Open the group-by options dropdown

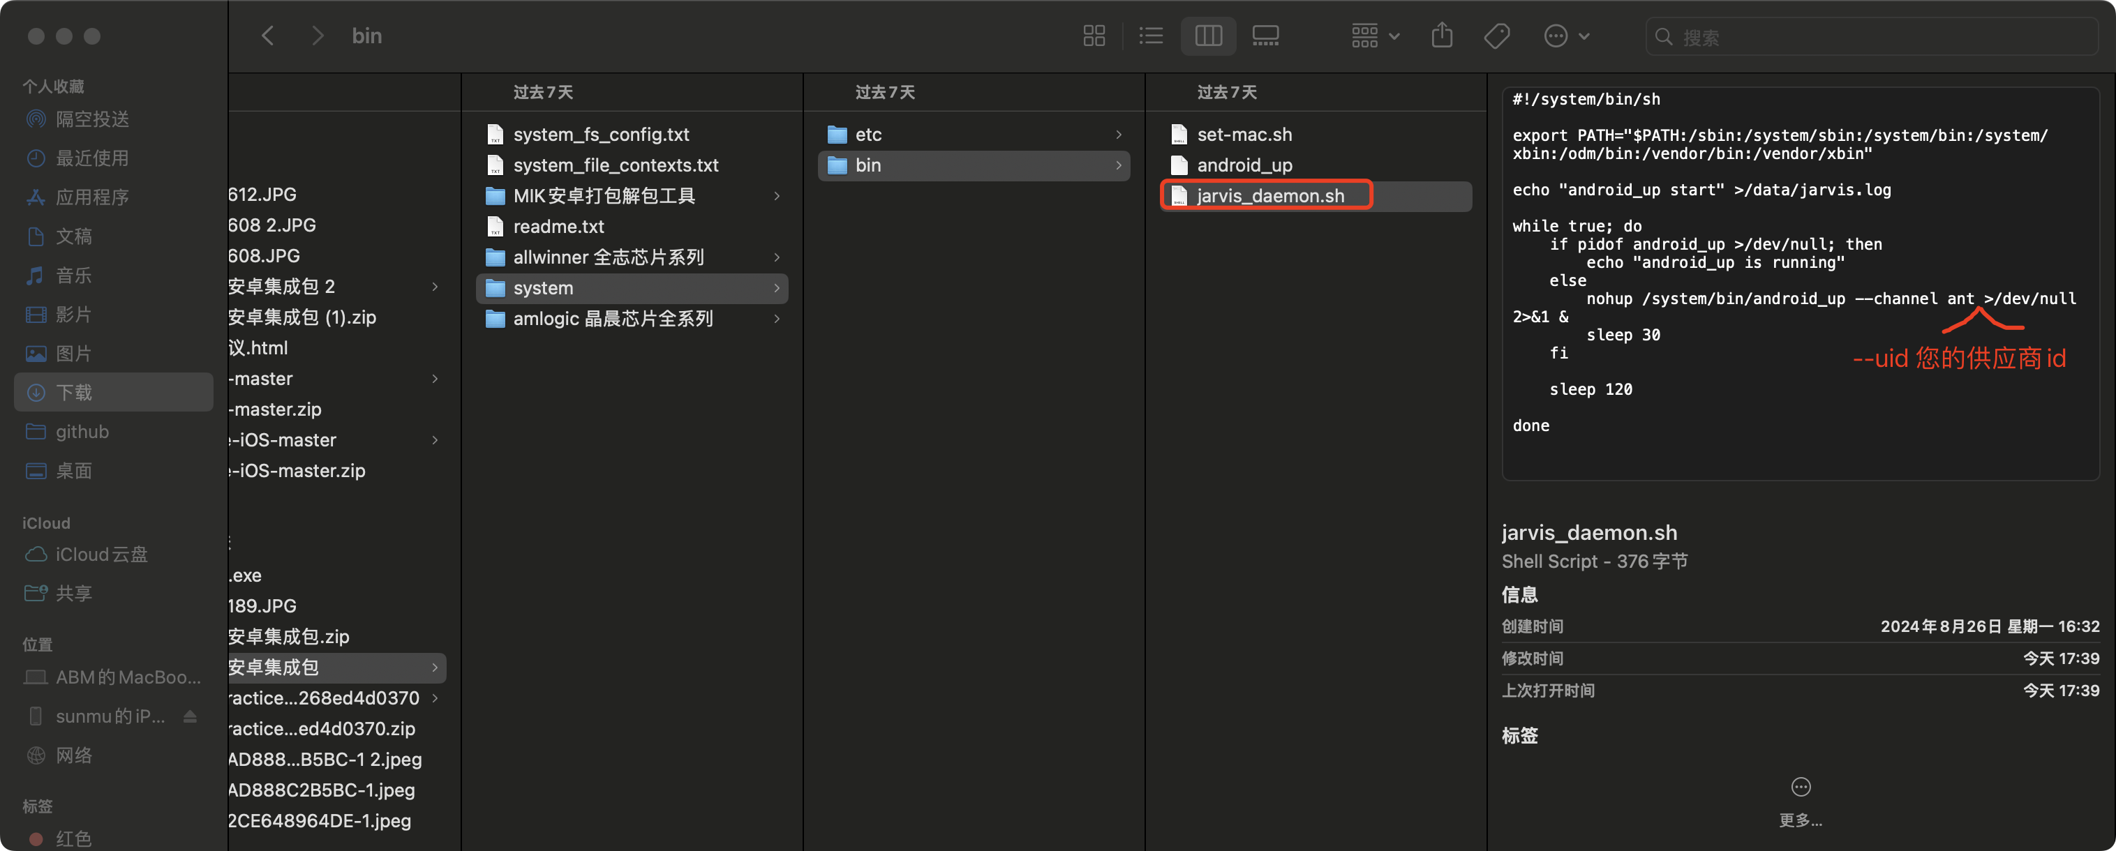[x=1375, y=36]
